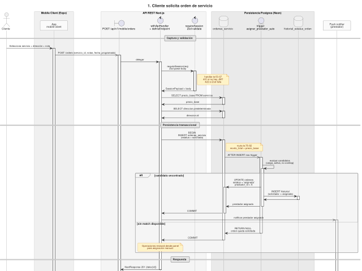The height and width of the screenshot is (271, 362).
Task: Click 'INSERT historial (solicitada -> asignada)' message
Action: [281, 193]
